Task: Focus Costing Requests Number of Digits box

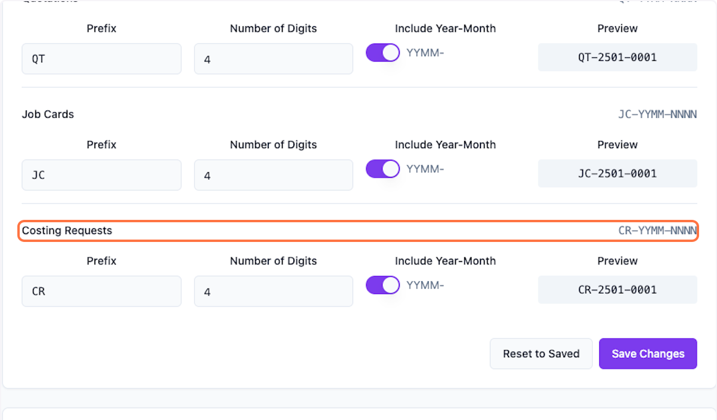Action: tap(273, 291)
